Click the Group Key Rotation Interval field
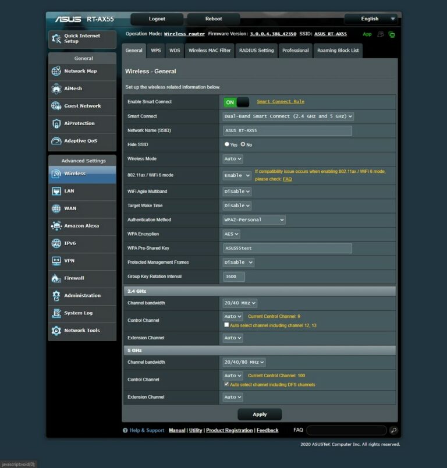Image resolution: width=447 pixels, height=468 pixels. click(x=234, y=276)
